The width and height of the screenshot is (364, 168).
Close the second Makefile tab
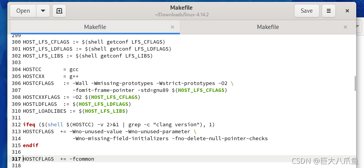click(345, 27)
